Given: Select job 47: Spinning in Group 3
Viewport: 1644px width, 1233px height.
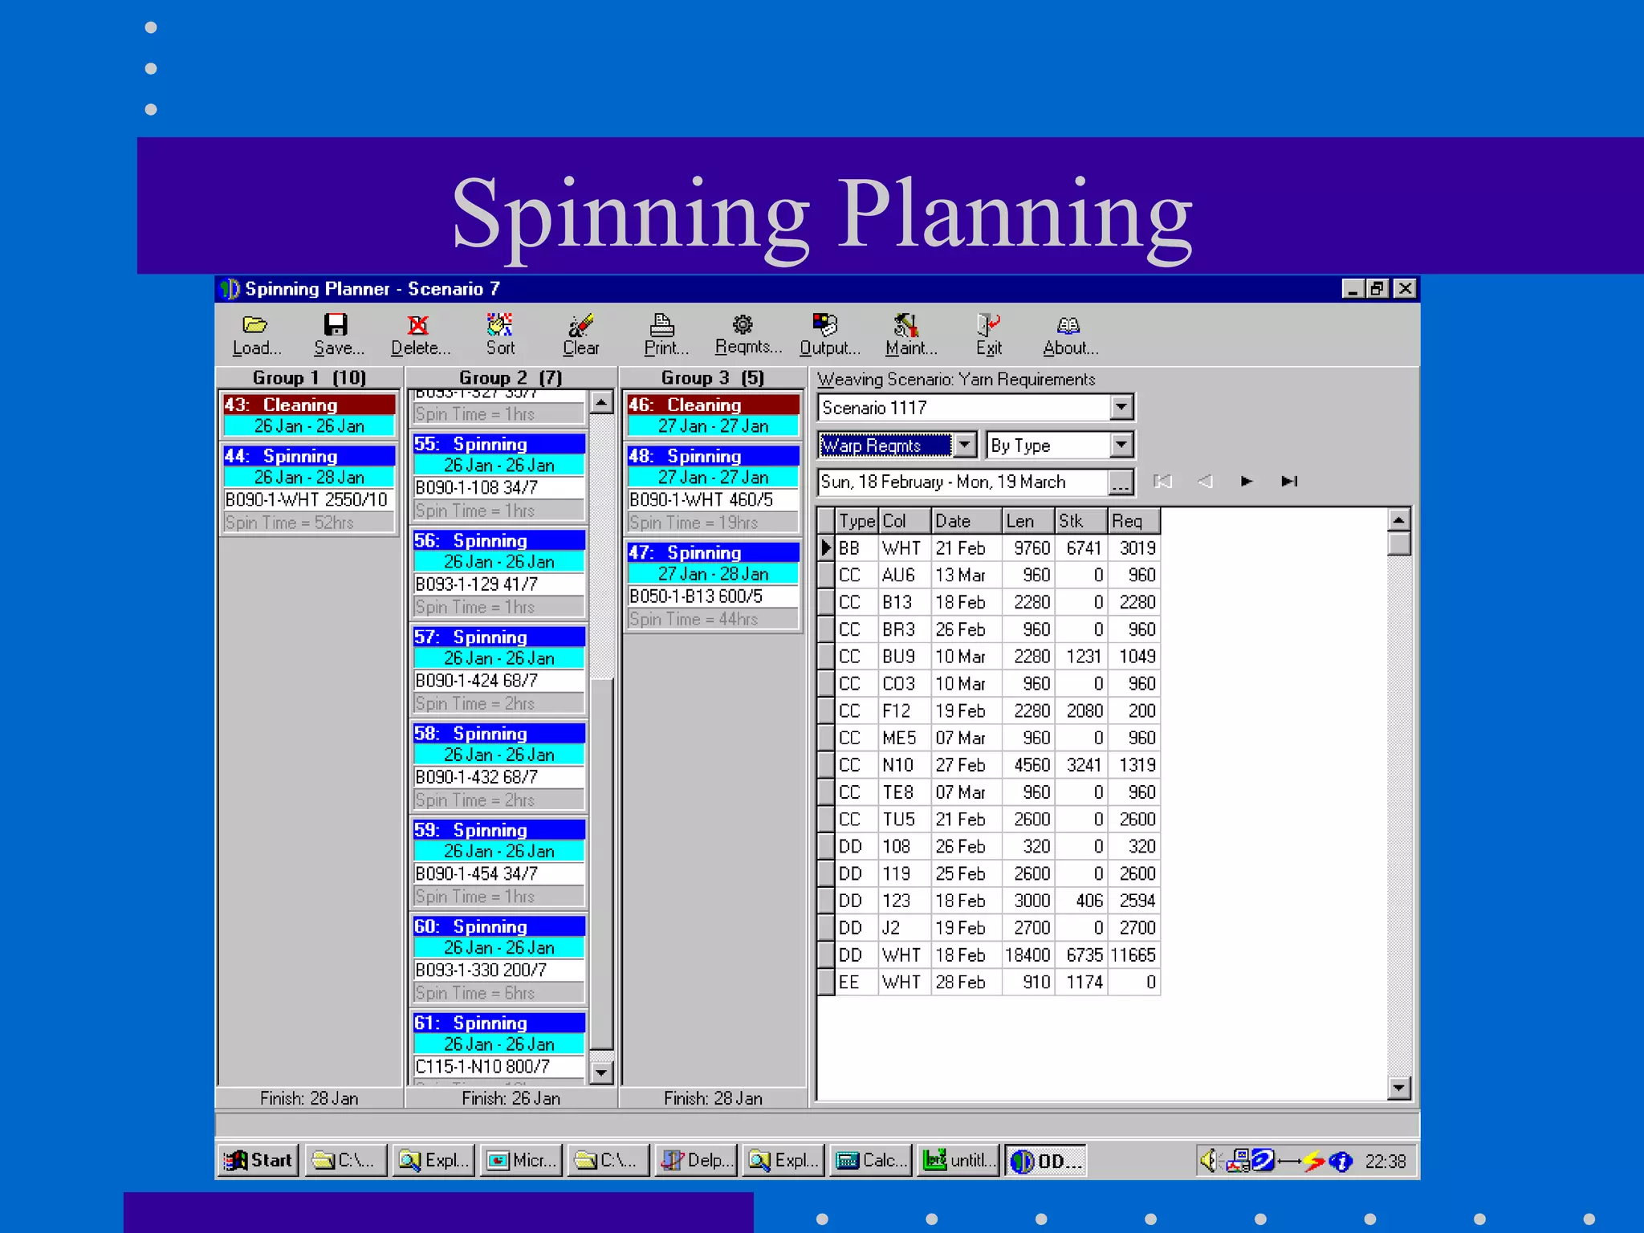Looking at the screenshot, I should (713, 552).
